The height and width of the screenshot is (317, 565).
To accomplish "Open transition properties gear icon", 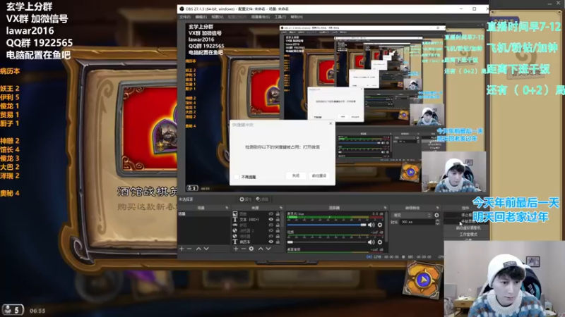I will click(x=436, y=215).
